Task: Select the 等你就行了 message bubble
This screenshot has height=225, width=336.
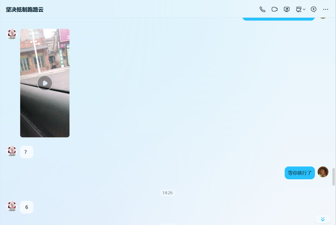Action: click(300, 173)
